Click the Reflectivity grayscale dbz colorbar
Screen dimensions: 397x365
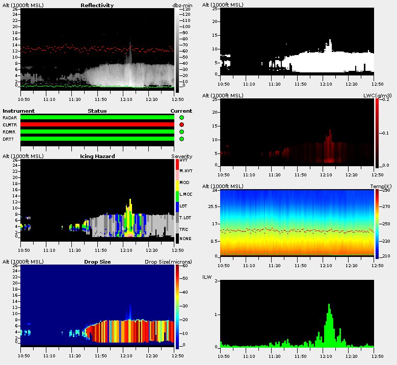point(177,51)
